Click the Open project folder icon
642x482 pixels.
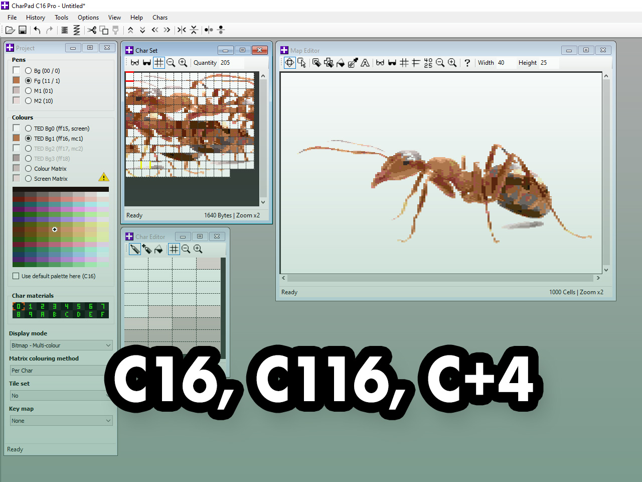(10, 30)
